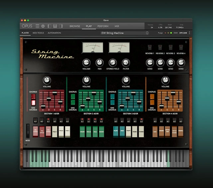Click the Stereo Field knob
This screenshot has height=188, width=213.
[x=113, y=63]
